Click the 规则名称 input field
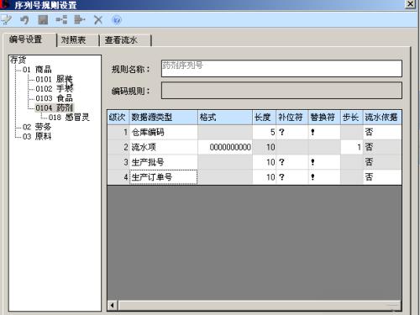Screen dimensions: 420x315 281,69
